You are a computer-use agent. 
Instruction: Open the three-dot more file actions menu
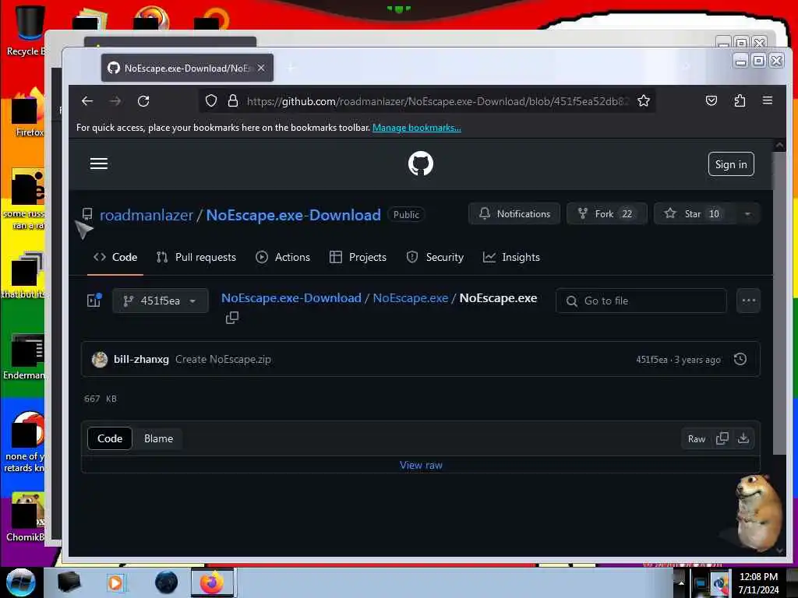(x=748, y=301)
